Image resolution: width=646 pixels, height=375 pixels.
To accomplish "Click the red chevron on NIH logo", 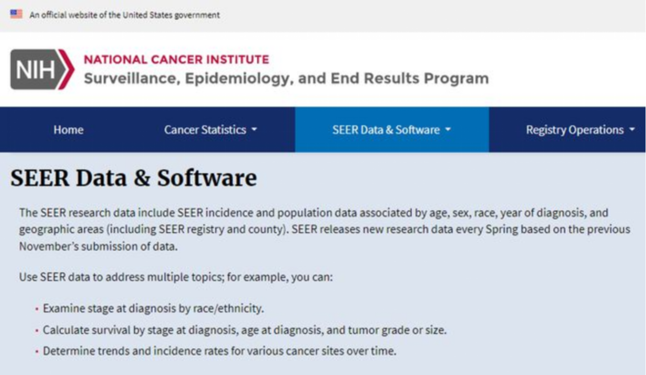I will (67, 70).
